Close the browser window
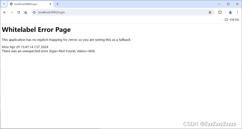 pos(237,4)
